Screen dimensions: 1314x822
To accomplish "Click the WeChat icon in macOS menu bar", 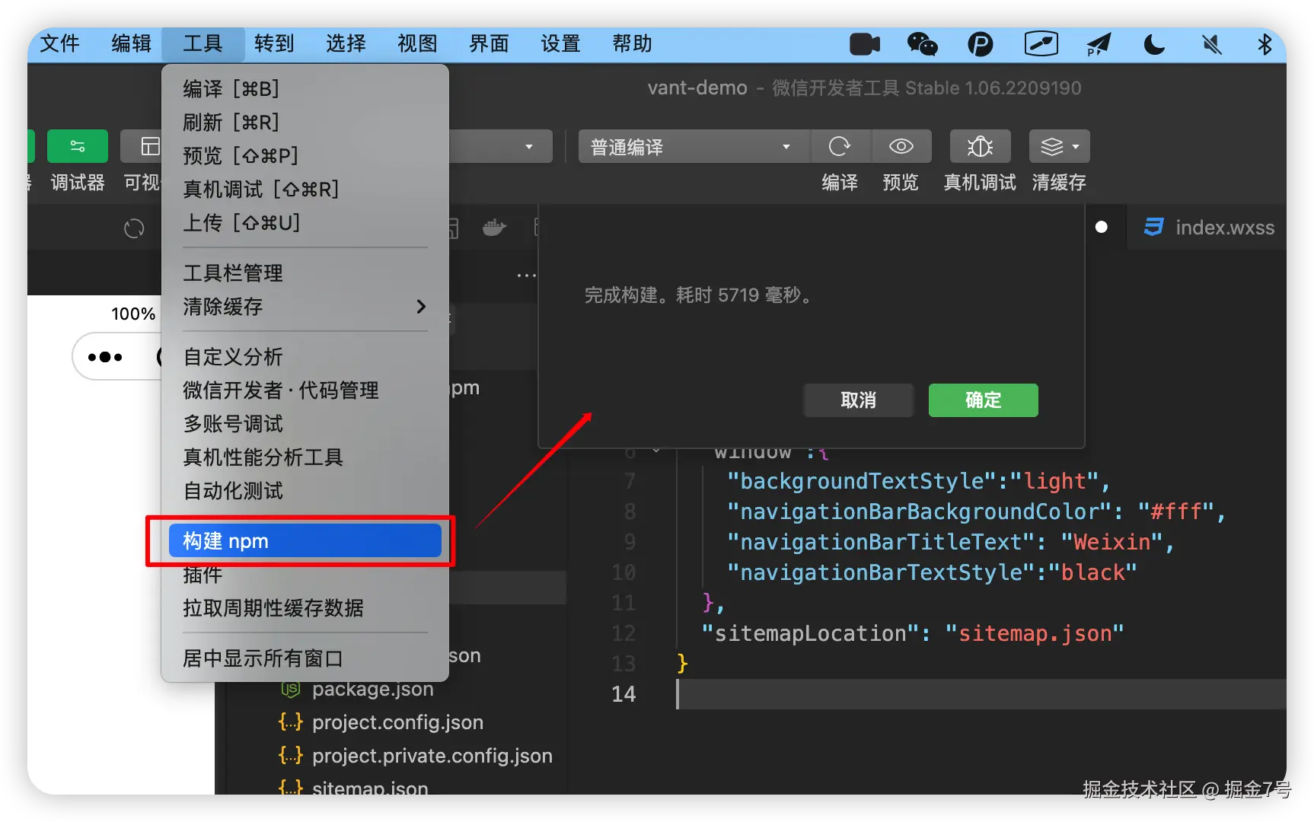I will pos(922,45).
